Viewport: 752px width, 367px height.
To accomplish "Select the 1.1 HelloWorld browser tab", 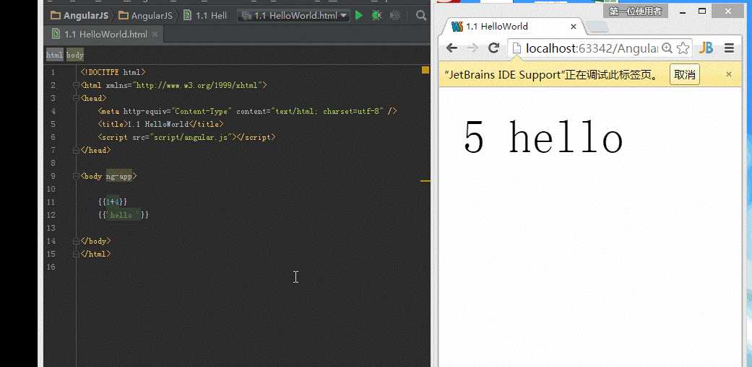I will point(513,27).
